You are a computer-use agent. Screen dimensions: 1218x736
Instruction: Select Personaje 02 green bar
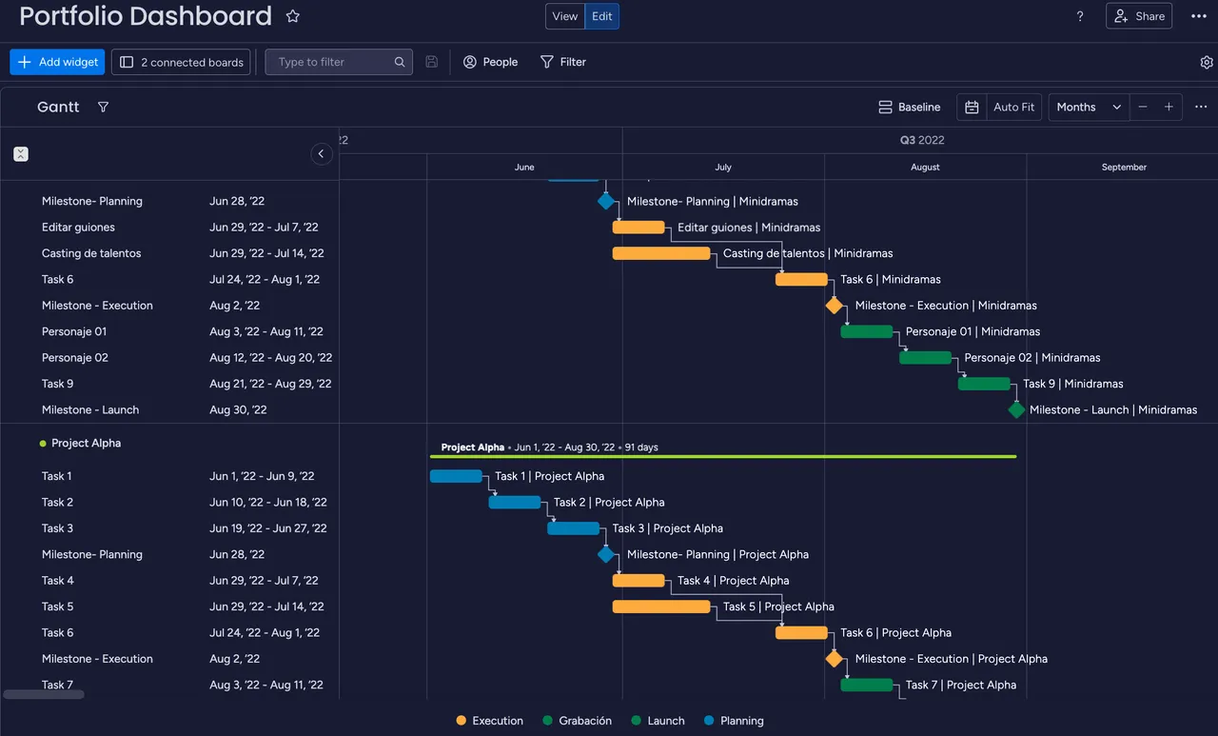pyautogui.click(x=926, y=358)
